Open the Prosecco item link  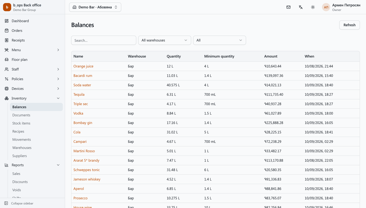click(x=80, y=198)
